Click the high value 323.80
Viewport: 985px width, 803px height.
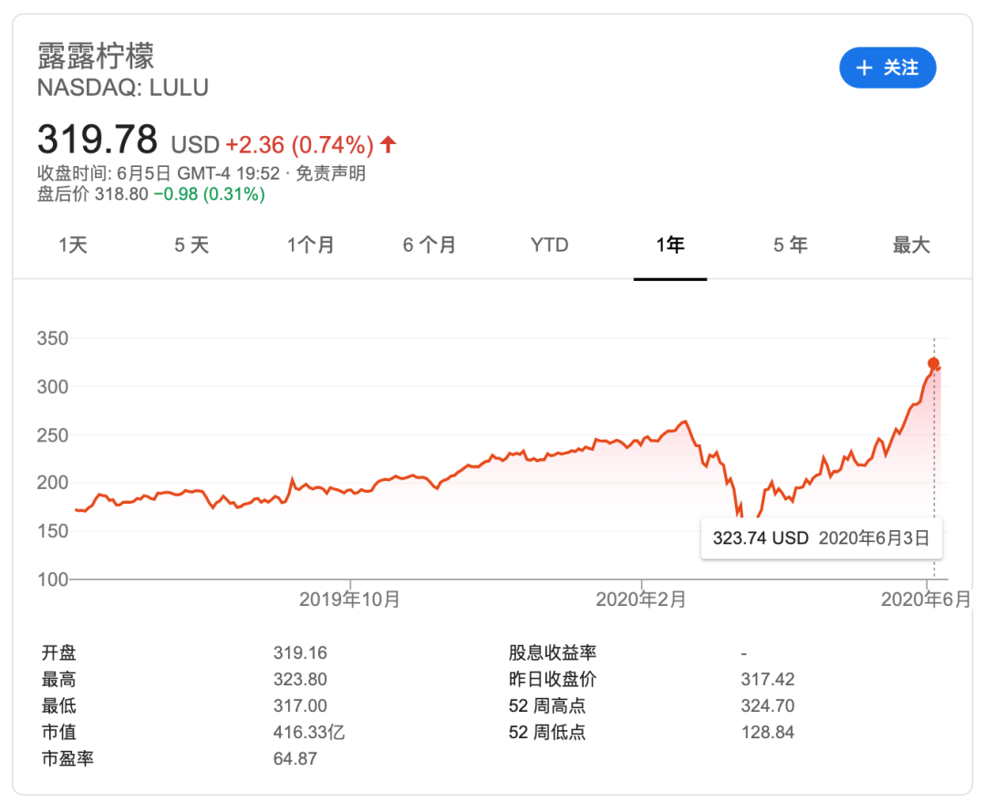(x=300, y=679)
